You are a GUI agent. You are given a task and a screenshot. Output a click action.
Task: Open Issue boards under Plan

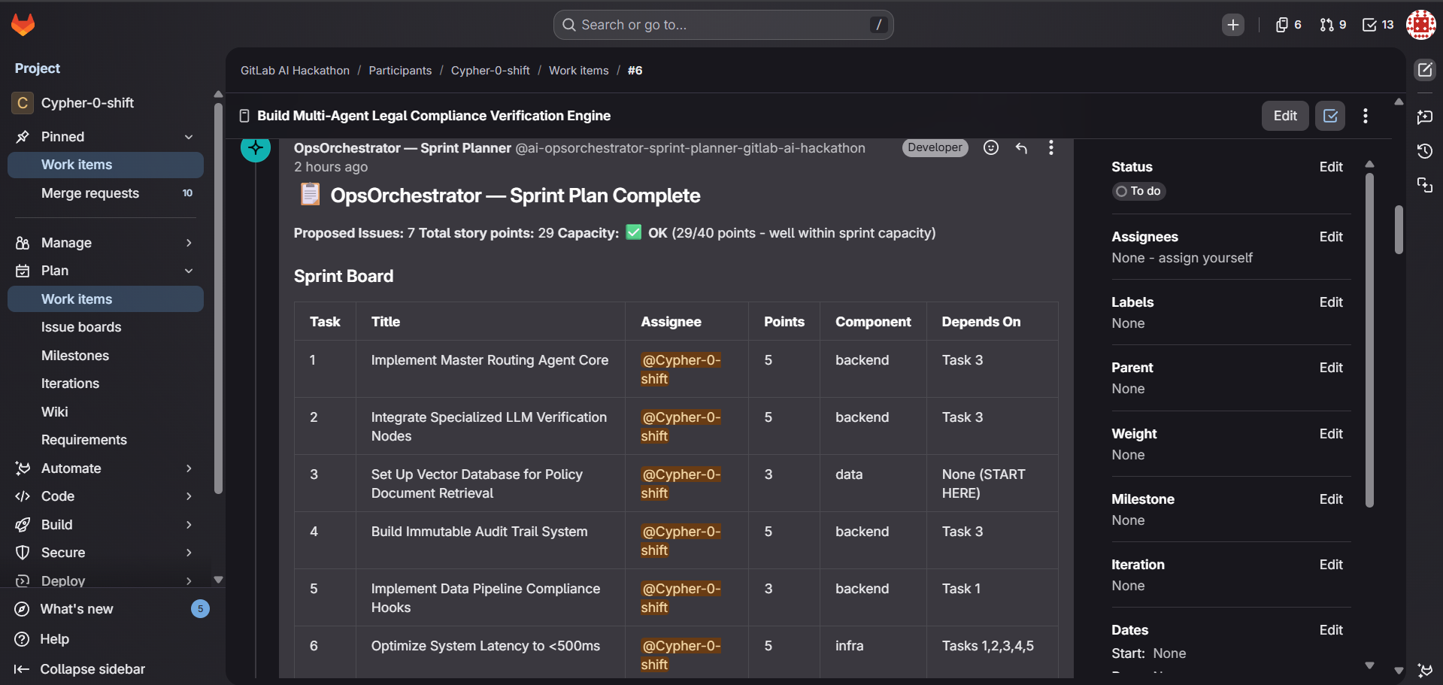coord(105,327)
